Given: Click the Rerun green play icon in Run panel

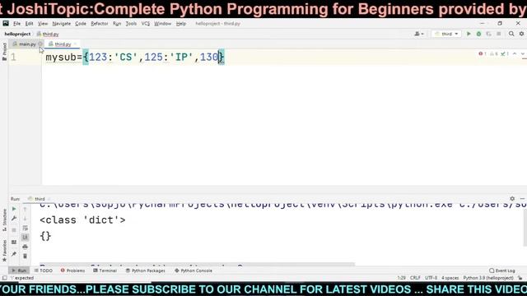Looking at the screenshot, I should click(14, 209).
